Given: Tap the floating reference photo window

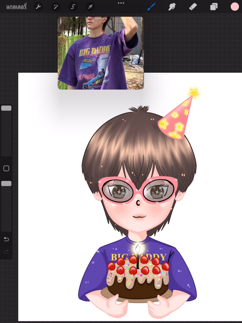Looking at the screenshot, I should pos(101,53).
